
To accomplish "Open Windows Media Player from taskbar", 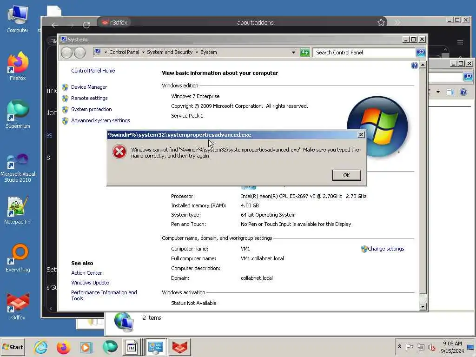I will tap(86, 347).
